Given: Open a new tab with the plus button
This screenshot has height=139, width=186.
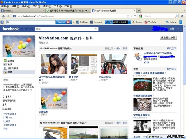Looking at the screenshot, I should (139, 11).
